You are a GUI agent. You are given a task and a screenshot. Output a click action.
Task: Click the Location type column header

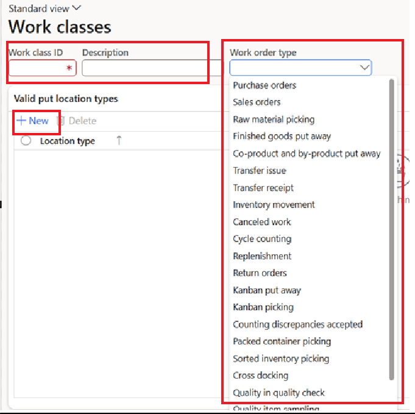(67, 141)
